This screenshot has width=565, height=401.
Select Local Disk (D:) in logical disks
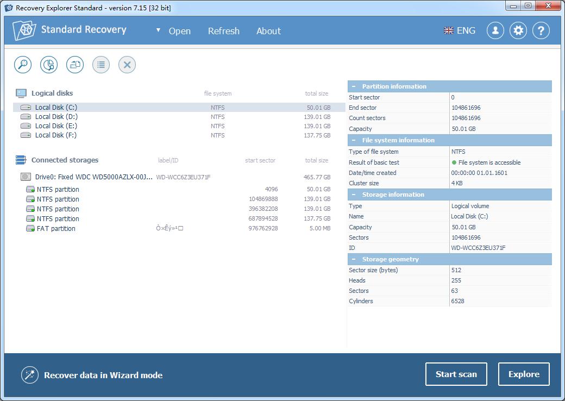[x=179, y=117]
